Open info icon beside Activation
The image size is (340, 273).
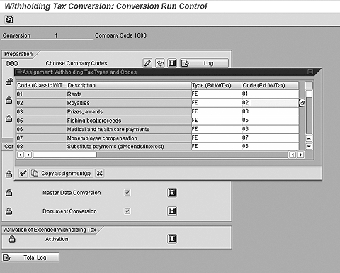[172, 239]
